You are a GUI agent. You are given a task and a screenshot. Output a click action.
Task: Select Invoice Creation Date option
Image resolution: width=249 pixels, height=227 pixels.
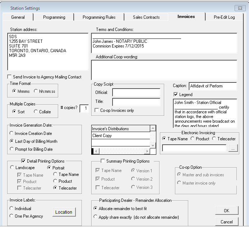pos(12,134)
